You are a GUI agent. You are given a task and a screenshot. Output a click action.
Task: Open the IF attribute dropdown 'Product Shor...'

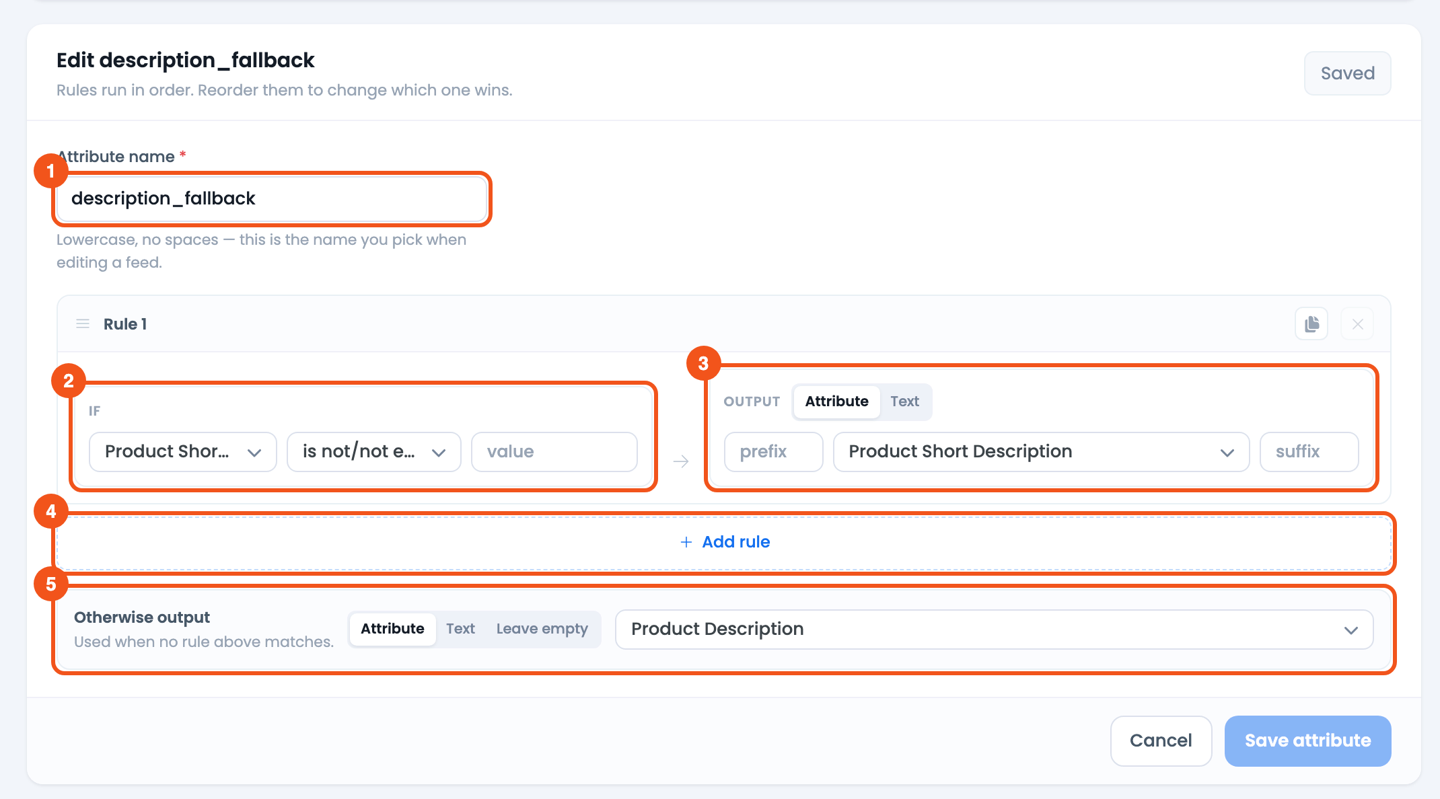183,452
